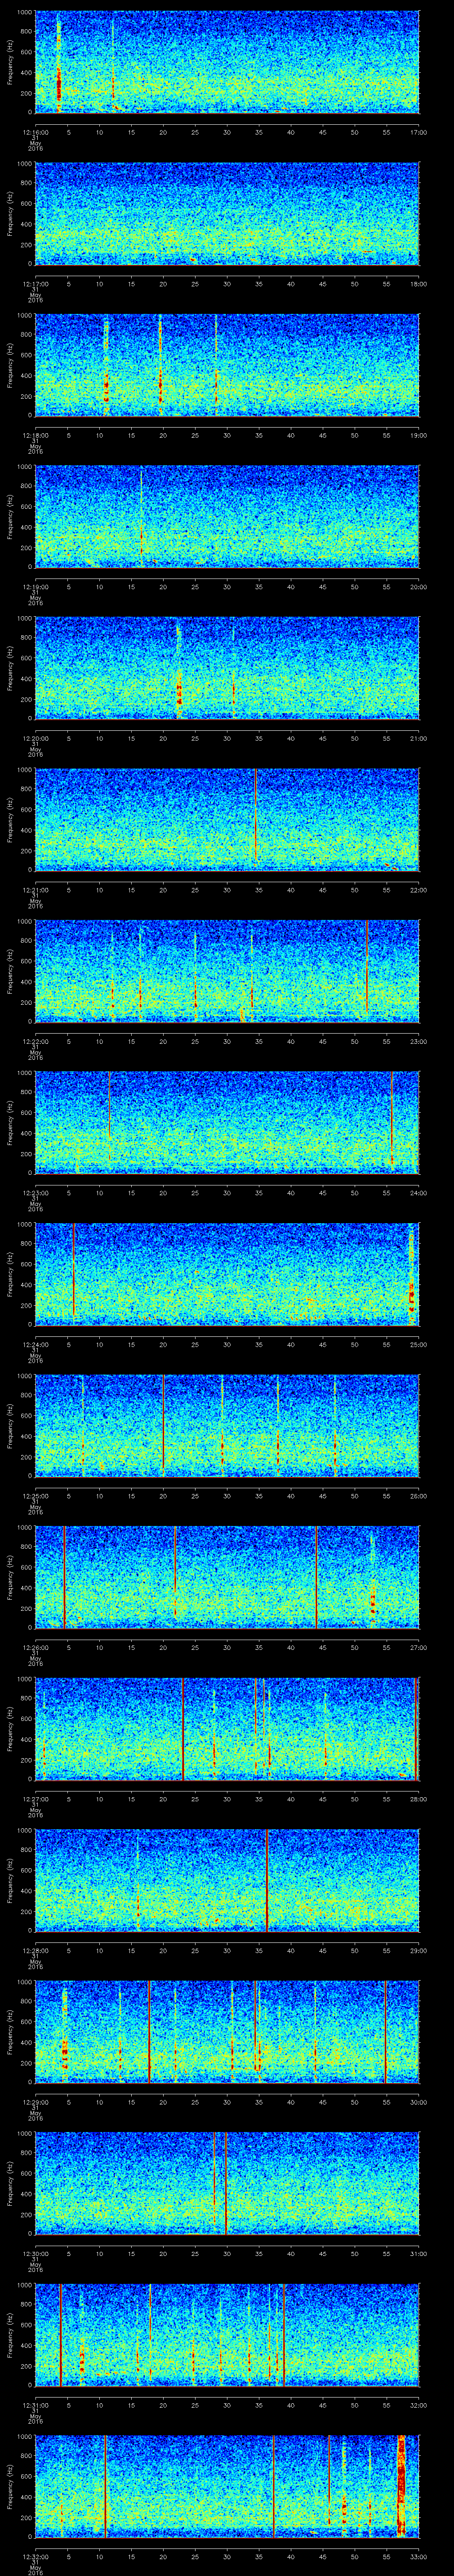Open the spectrogram panel starting at 12:24:00
This screenshot has height=2576, width=454.
pos(227,1274)
